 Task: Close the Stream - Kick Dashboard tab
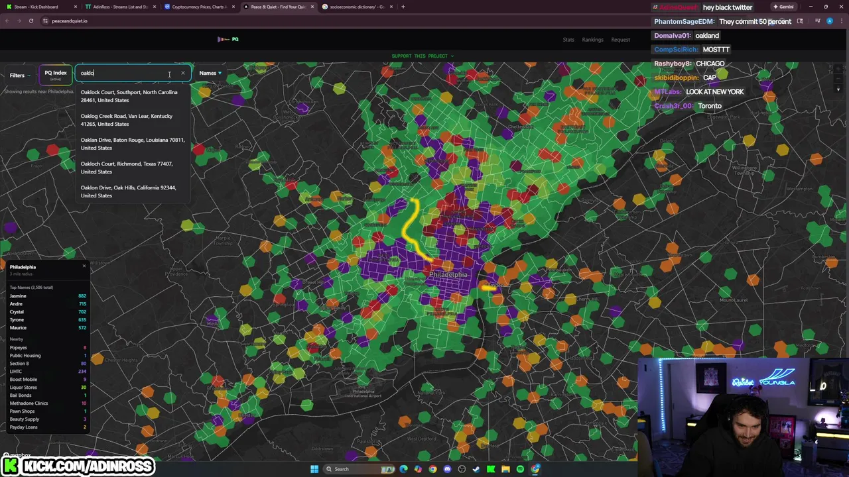coord(76,7)
